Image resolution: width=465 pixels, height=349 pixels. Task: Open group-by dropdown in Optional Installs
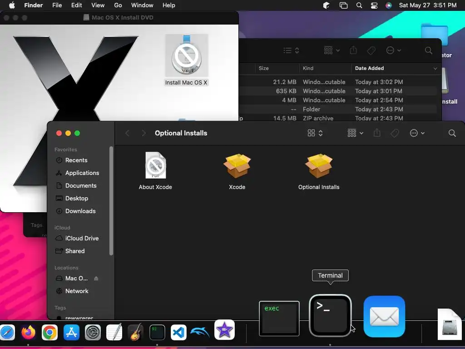coord(355,133)
